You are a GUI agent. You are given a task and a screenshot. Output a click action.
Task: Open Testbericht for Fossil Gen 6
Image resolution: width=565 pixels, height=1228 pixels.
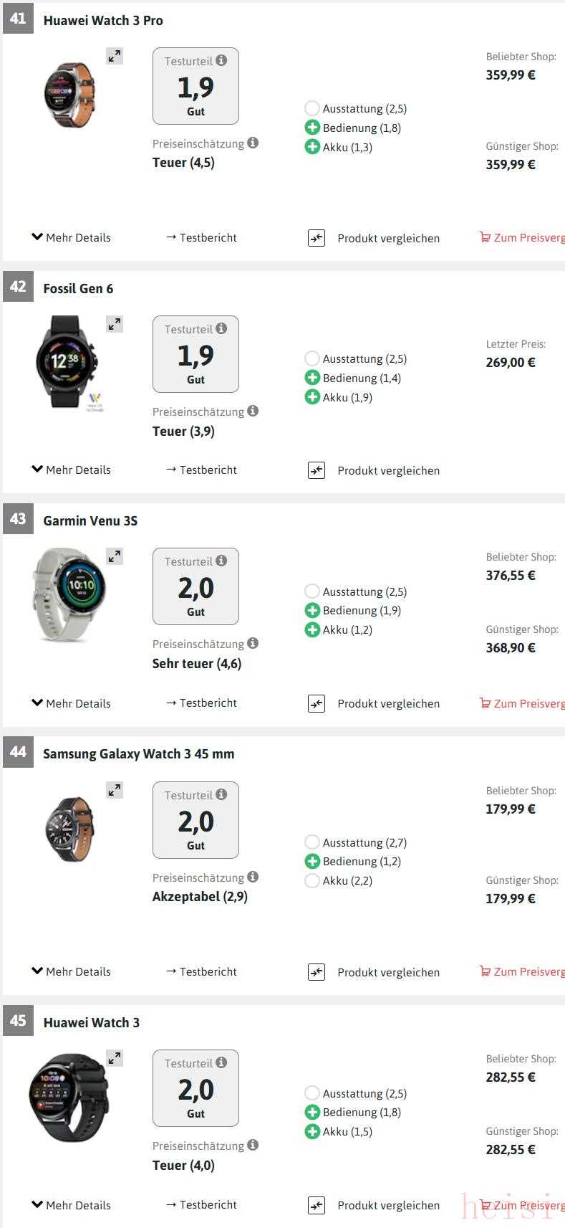pyautogui.click(x=201, y=470)
